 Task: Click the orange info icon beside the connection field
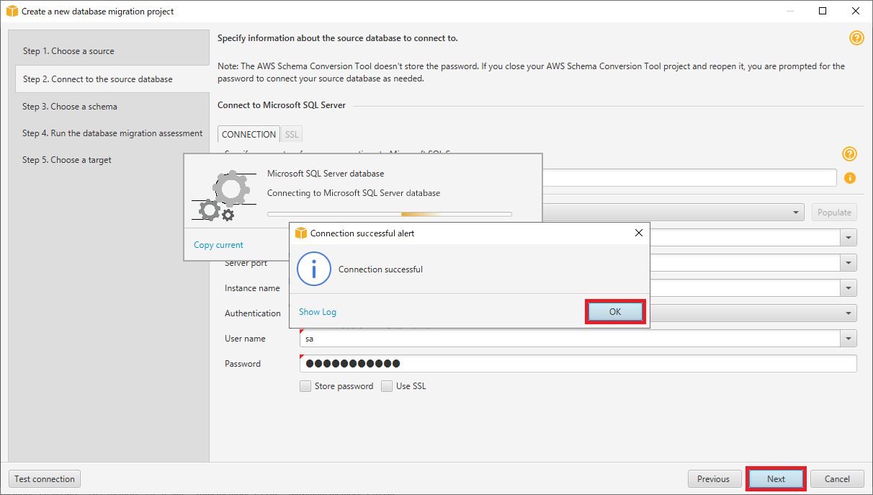849,178
